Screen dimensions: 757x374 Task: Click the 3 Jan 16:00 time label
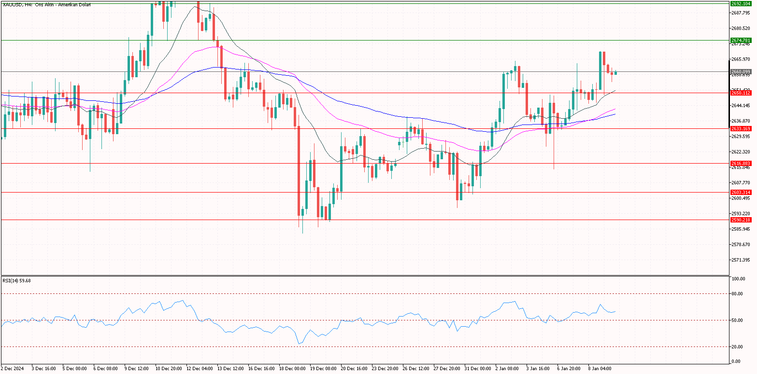point(538,369)
